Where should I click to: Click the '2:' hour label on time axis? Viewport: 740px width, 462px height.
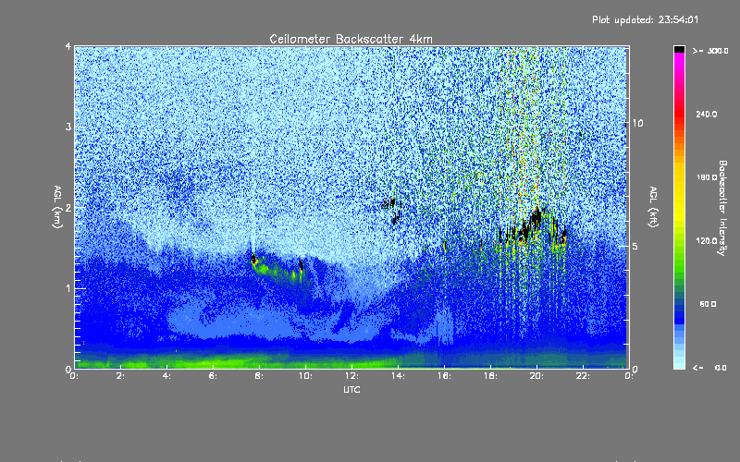(x=121, y=376)
